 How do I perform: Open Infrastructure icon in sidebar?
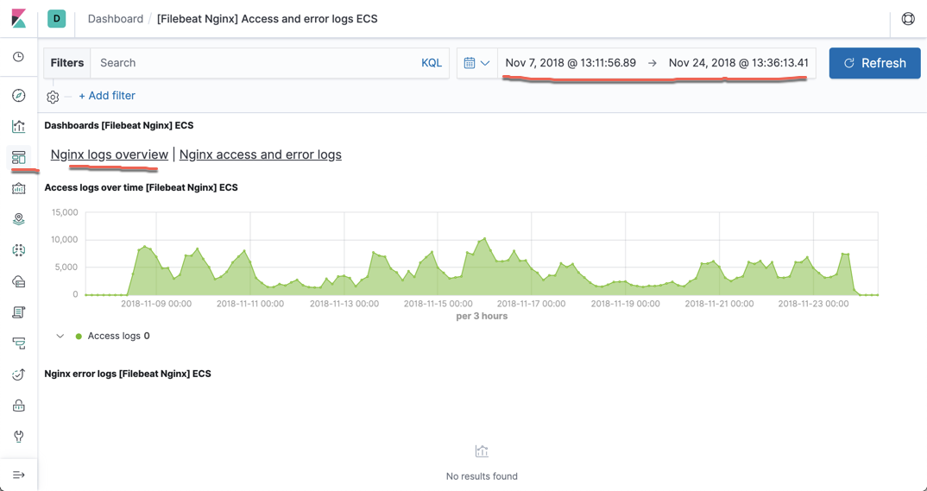tap(18, 281)
